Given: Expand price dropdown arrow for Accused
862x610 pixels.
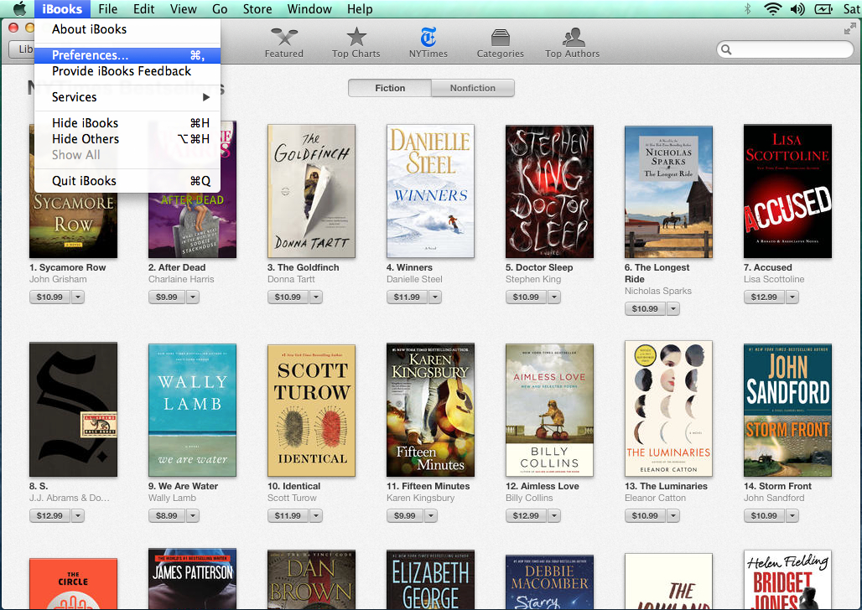Looking at the screenshot, I should [x=792, y=297].
